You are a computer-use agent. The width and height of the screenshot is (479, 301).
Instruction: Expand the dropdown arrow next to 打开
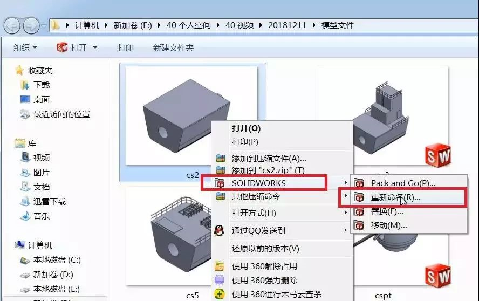(95, 47)
